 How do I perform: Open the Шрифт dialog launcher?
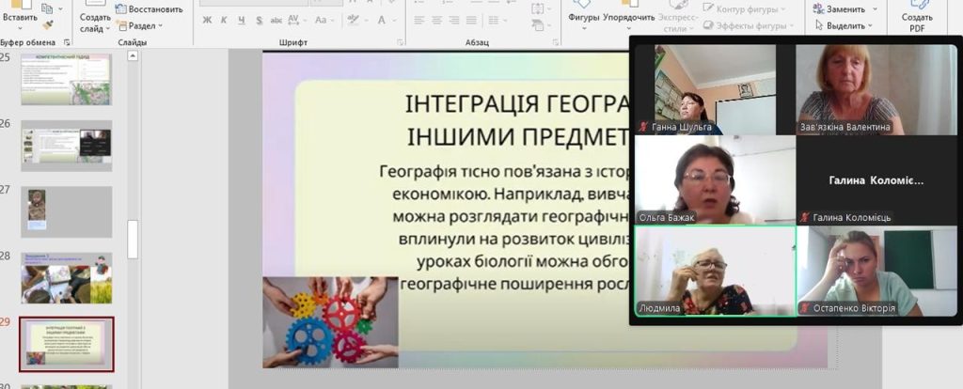(401, 42)
